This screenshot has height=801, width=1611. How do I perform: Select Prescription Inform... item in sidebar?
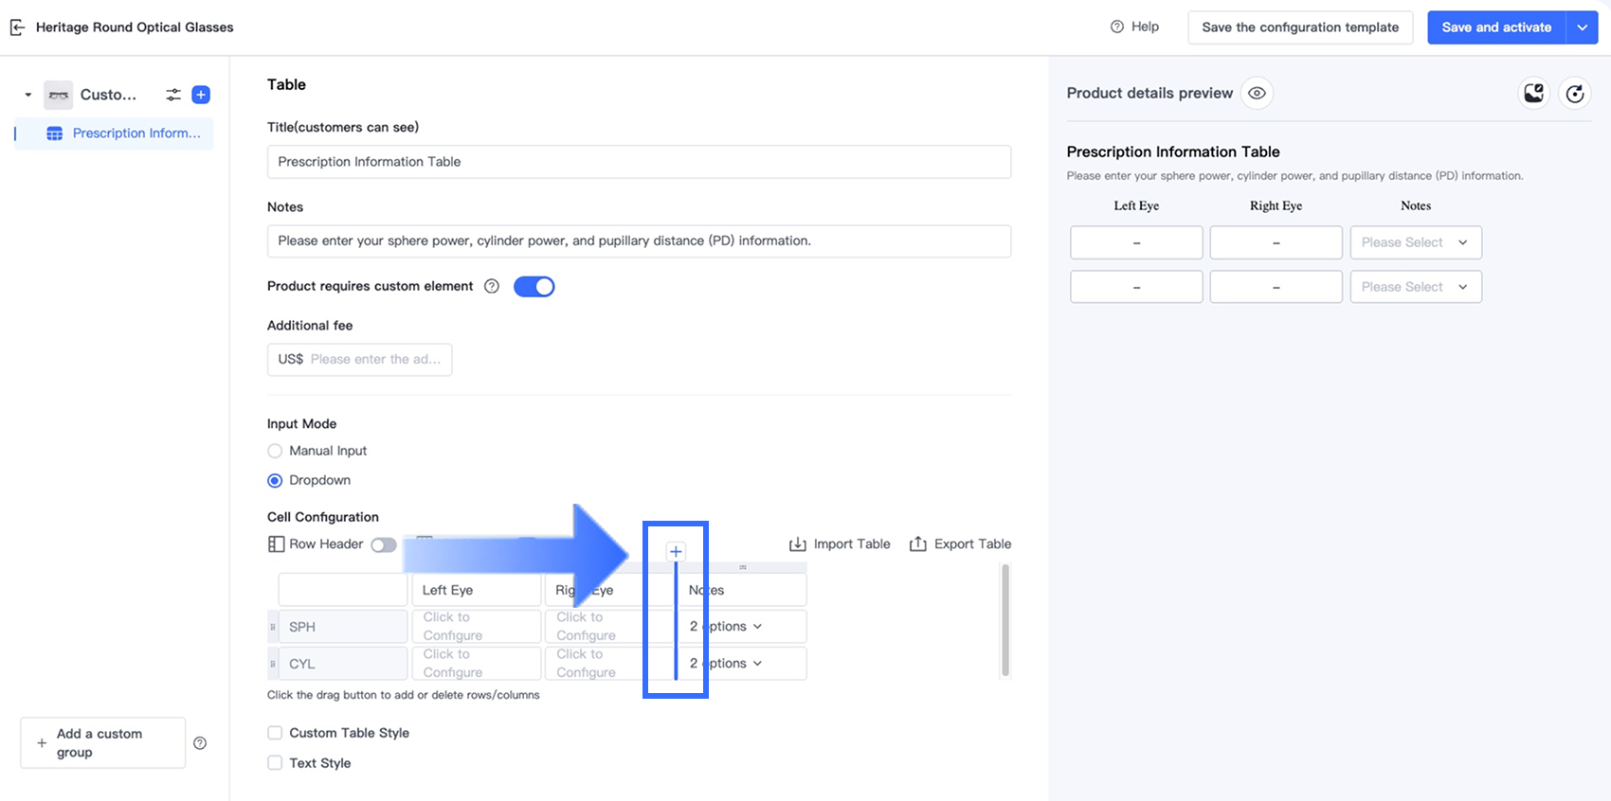tap(136, 133)
